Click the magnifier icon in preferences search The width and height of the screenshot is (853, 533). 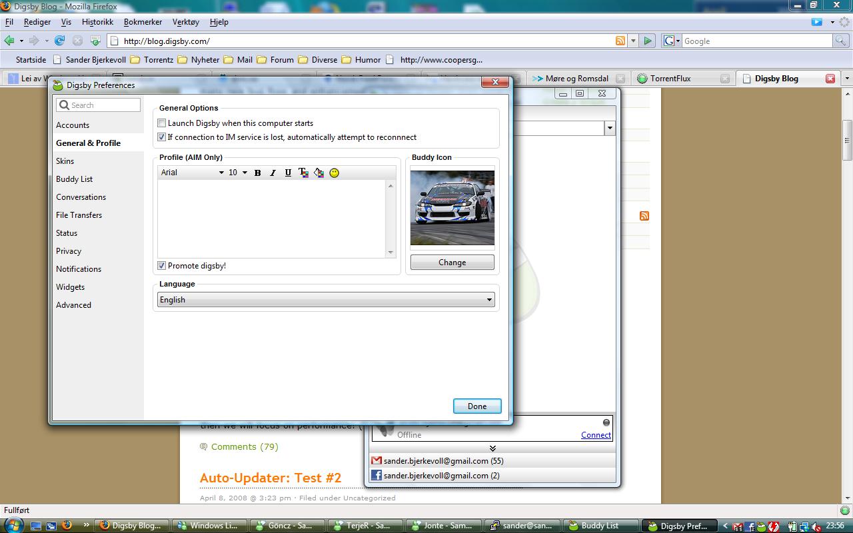tap(64, 105)
